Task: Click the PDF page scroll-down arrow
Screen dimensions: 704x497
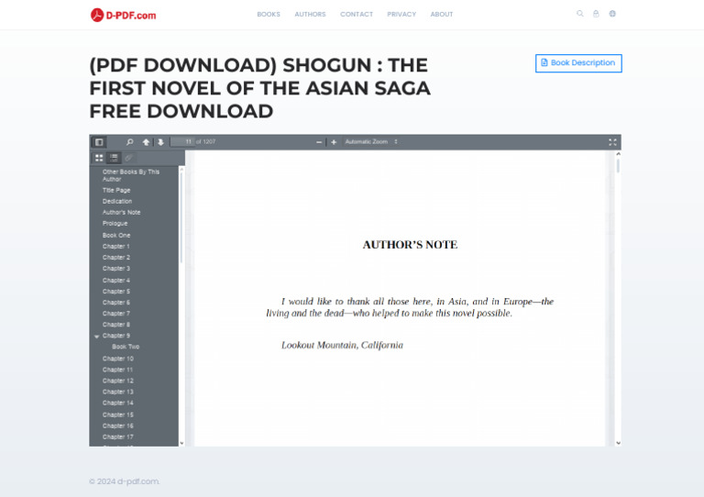Action: (618, 443)
